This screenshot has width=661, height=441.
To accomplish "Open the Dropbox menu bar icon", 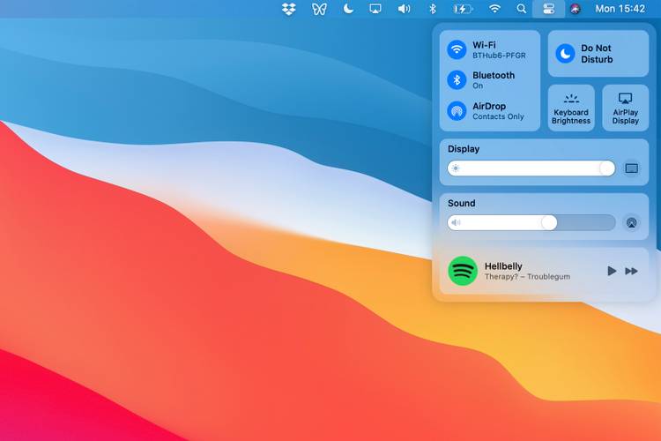I will click(289, 9).
